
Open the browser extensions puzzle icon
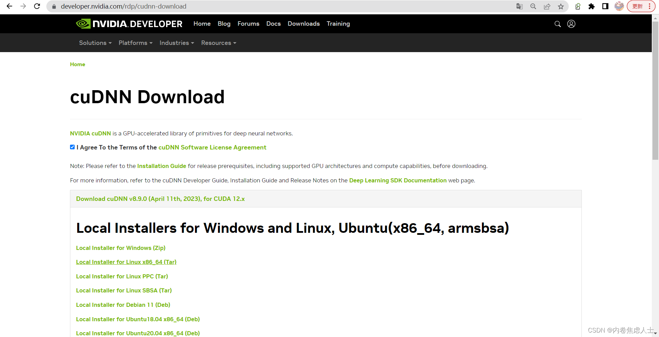pos(592,6)
